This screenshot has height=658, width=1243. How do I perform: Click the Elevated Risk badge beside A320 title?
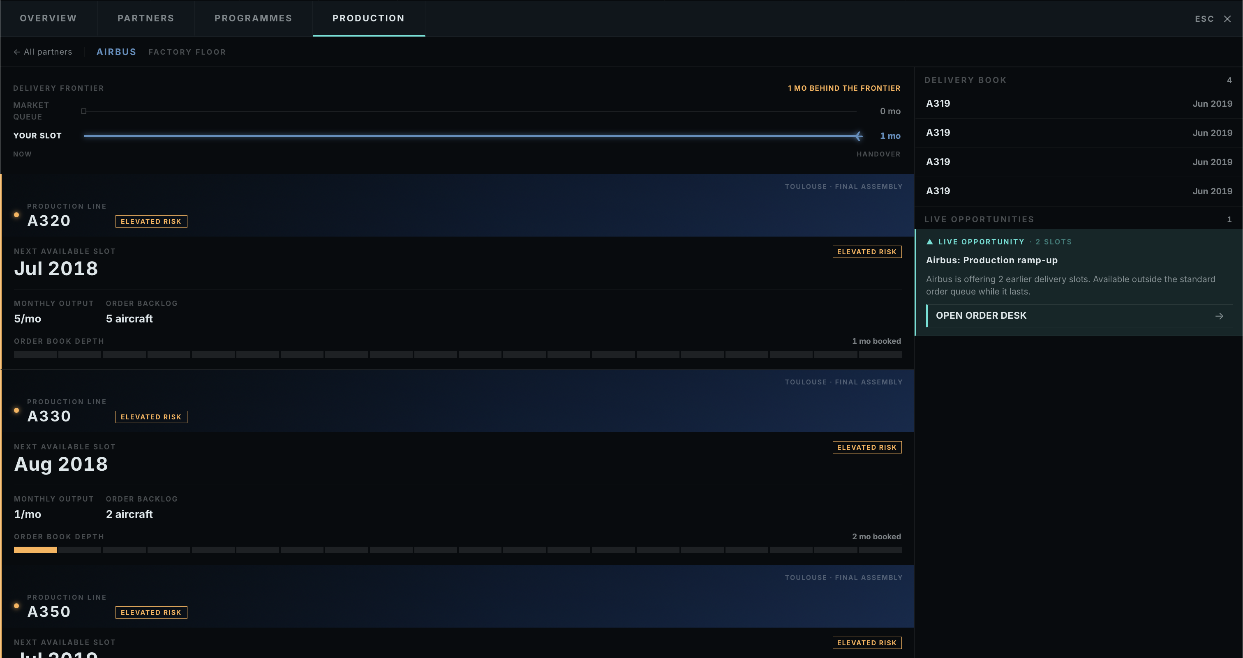[x=151, y=221]
